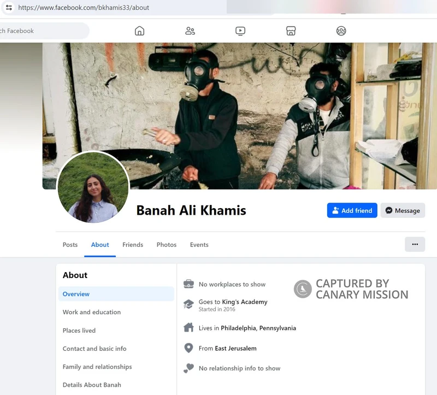Select Overview in the About sidebar
The image size is (437, 395).
click(76, 294)
